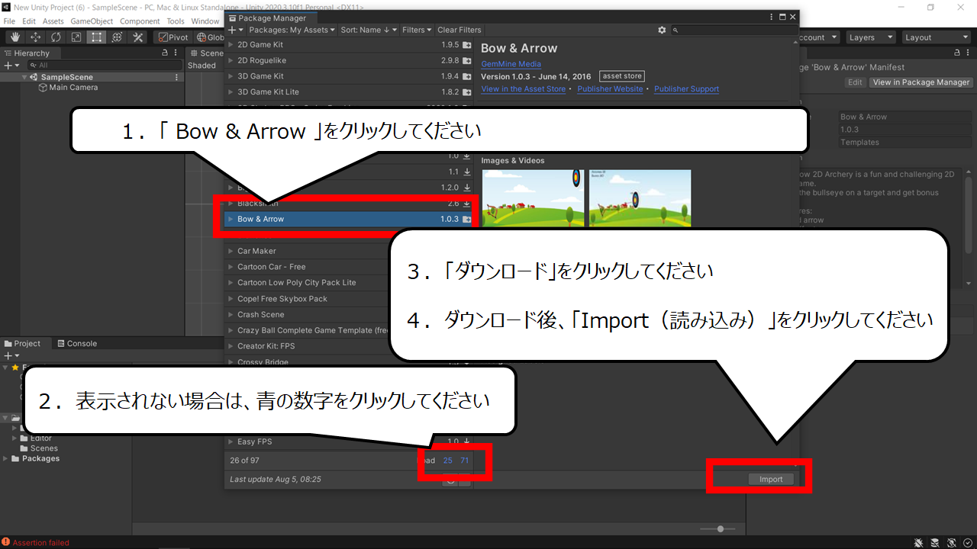The height and width of the screenshot is (549, 977).
Task: Open the GameObject menu
Action: [x=92, y=21]
